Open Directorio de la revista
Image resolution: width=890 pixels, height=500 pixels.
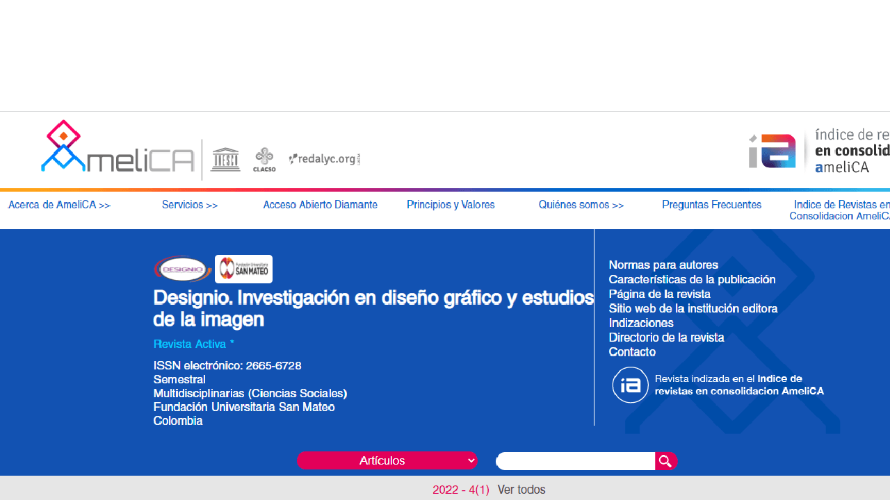click(x=666, y=337)
